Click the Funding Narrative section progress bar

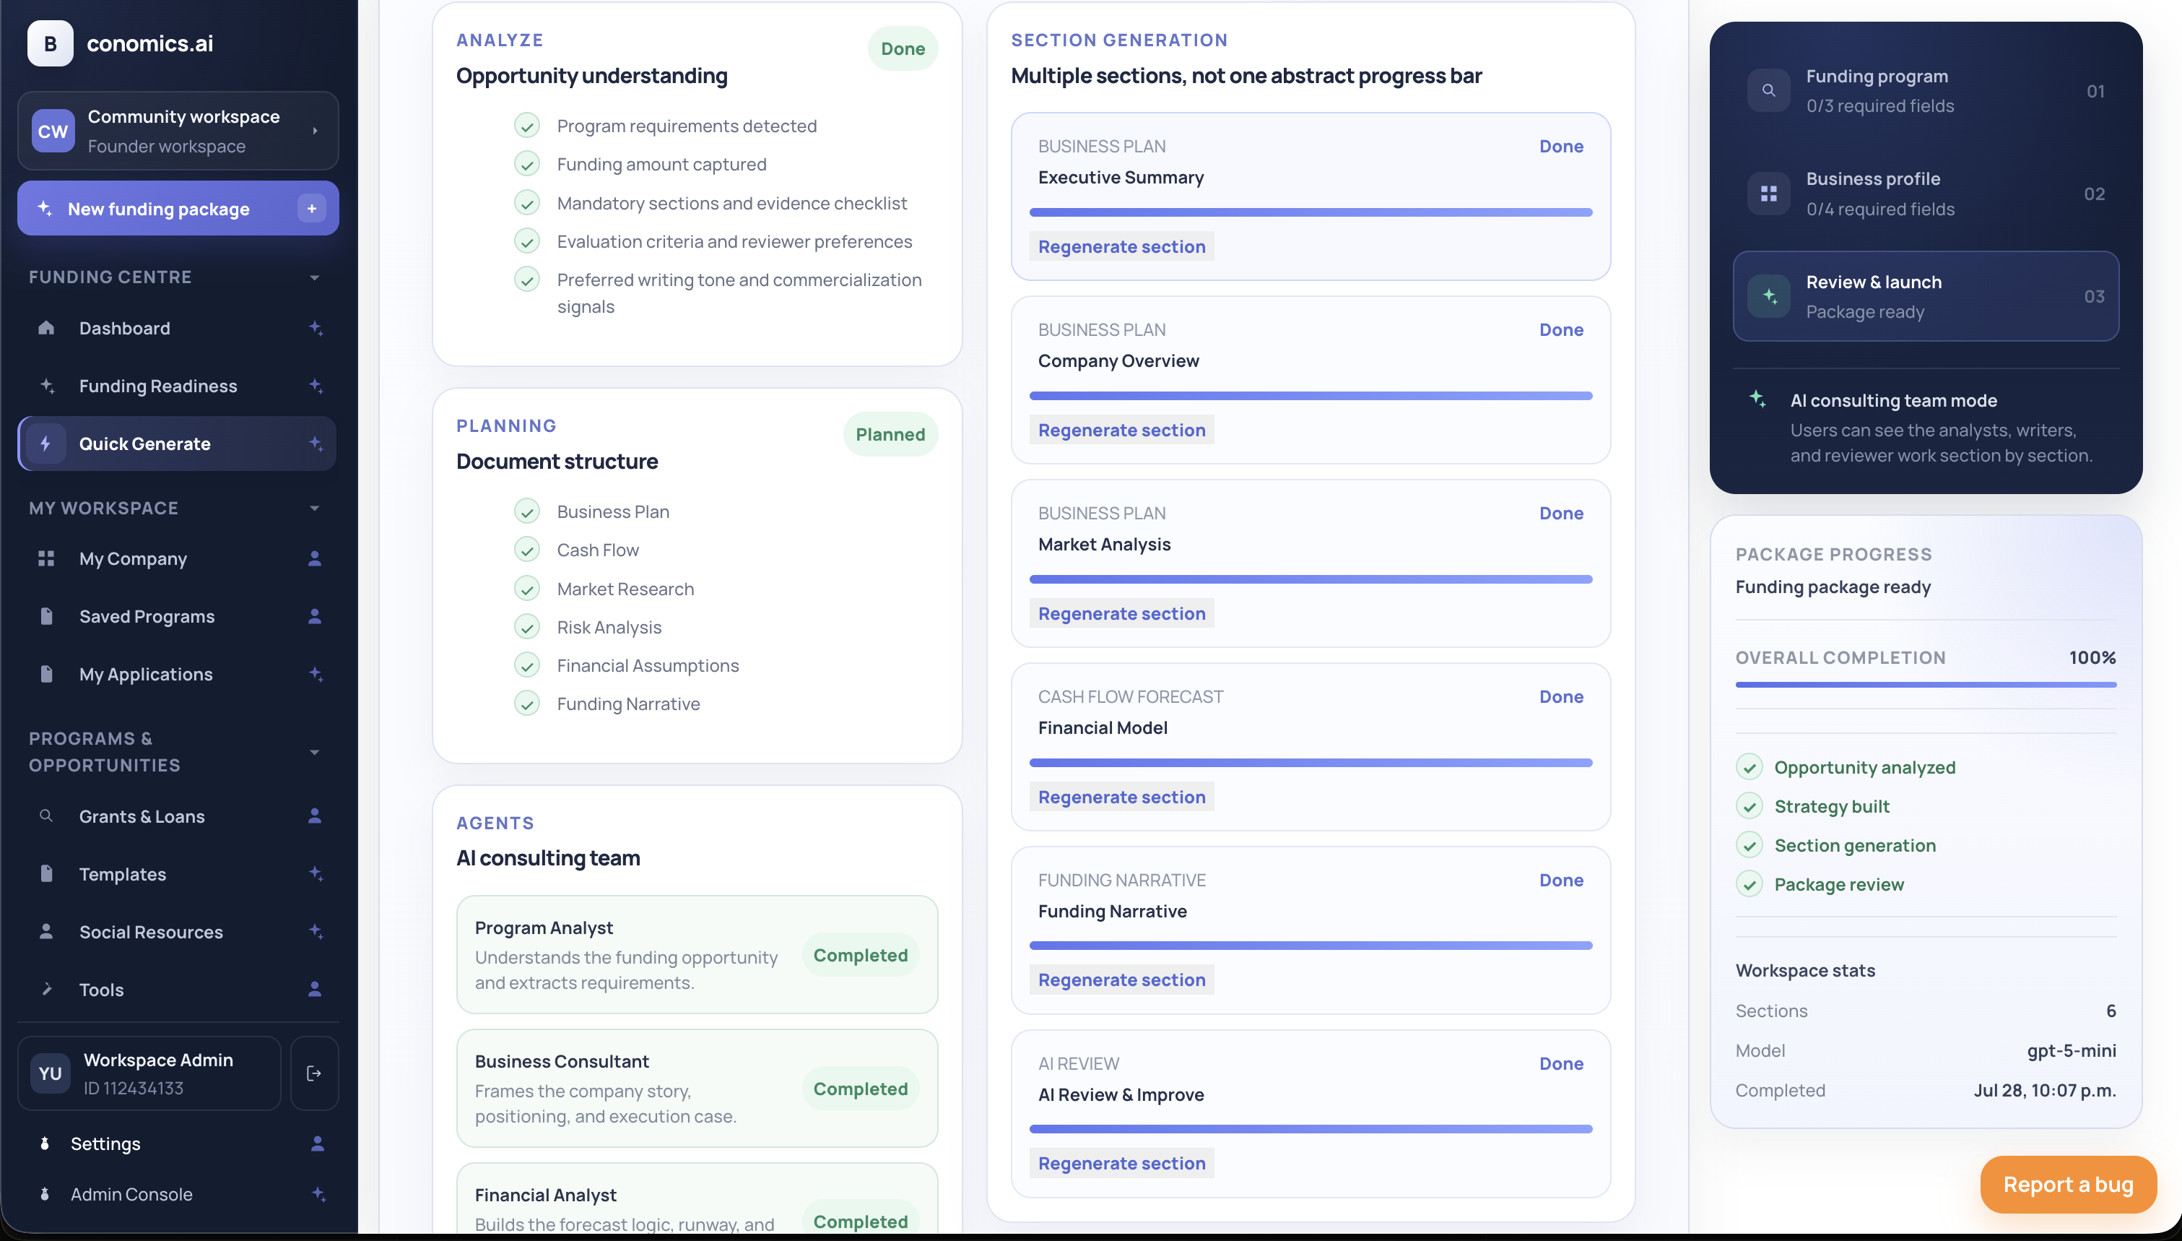point(1310,946)
